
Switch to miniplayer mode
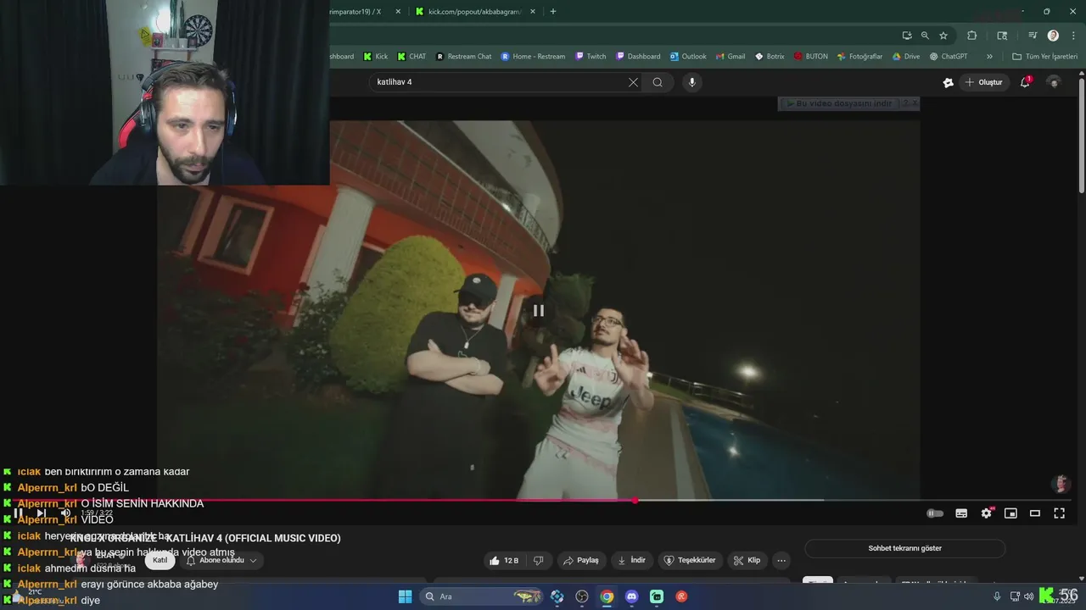(x=1010, y=513)
